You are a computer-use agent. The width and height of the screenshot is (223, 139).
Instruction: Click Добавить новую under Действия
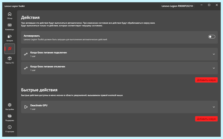coord(206,80)
